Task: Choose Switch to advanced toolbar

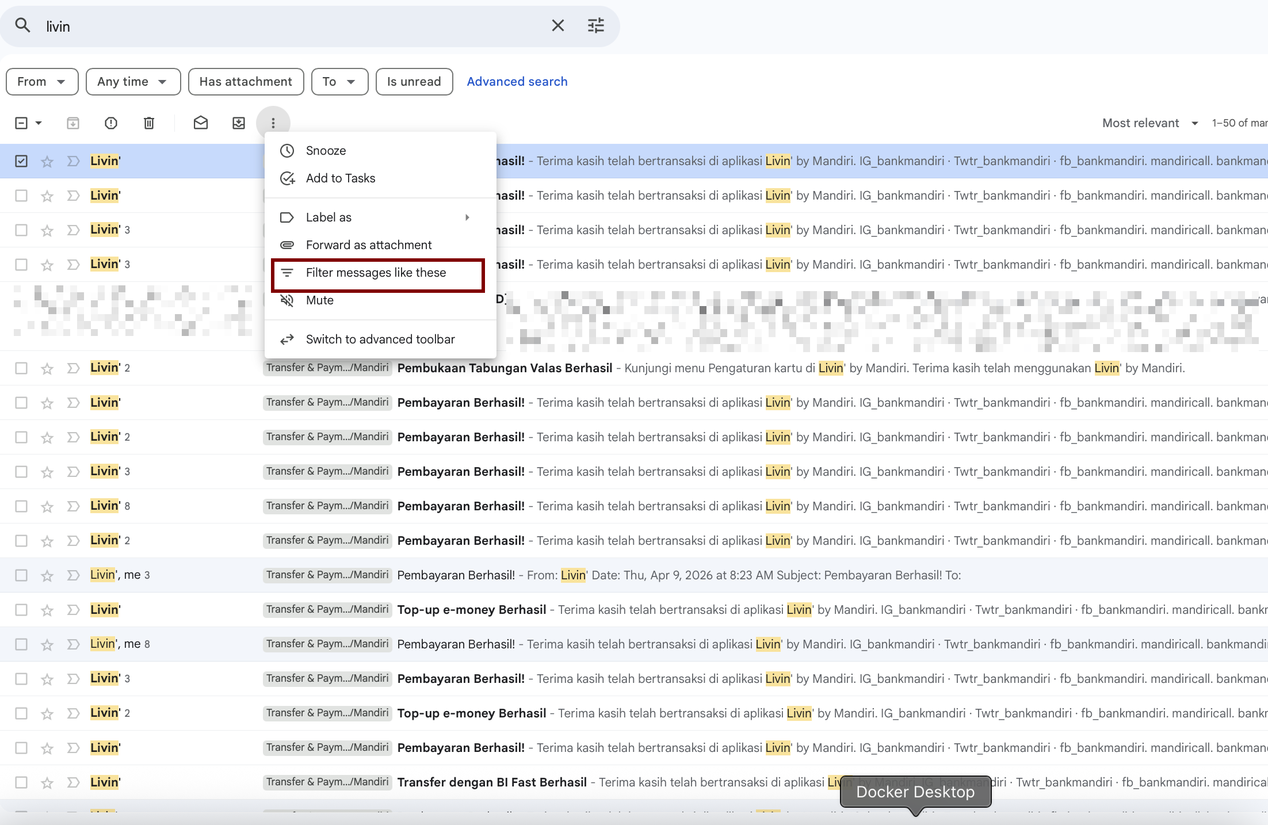Action: 380,339
